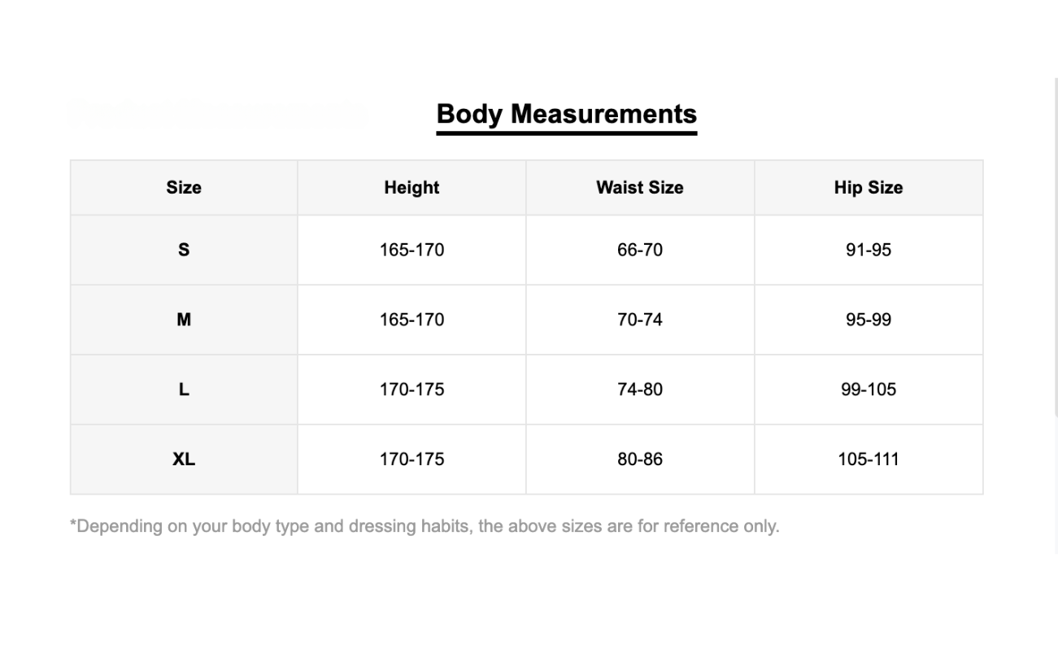
Task: Select the XL size row label
Action: point(184,460)
